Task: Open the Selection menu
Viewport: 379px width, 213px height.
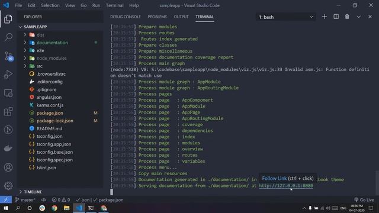Action: point(50,5)
